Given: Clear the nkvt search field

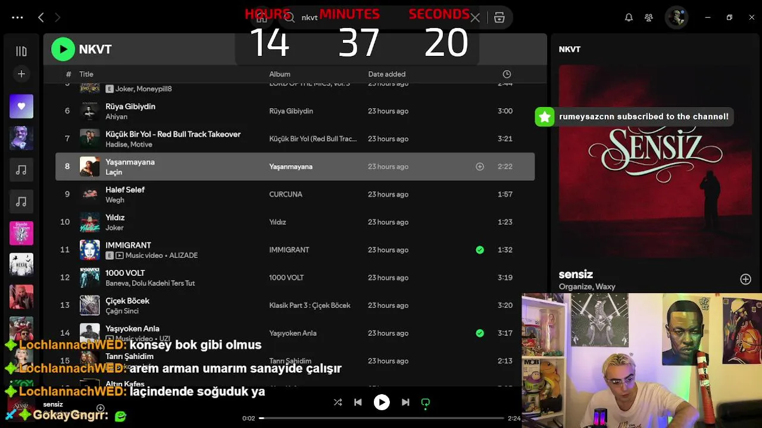Looking at the screenshot, I should click(475, 18).
